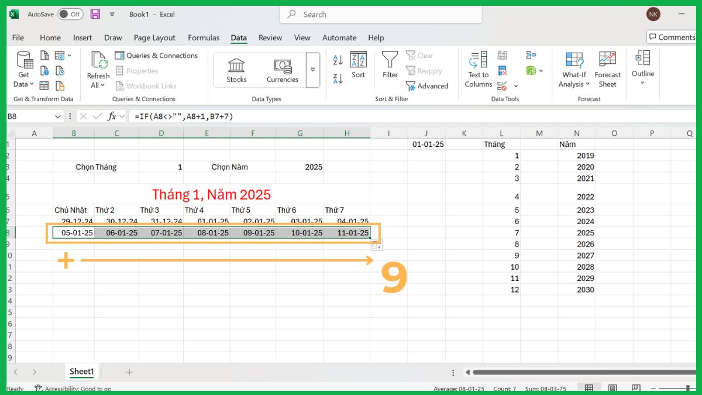Open the Review tab

point(270,37)
